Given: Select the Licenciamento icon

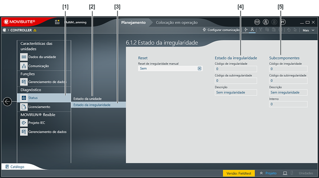Looking at the screenshot, I should (24, 107).
